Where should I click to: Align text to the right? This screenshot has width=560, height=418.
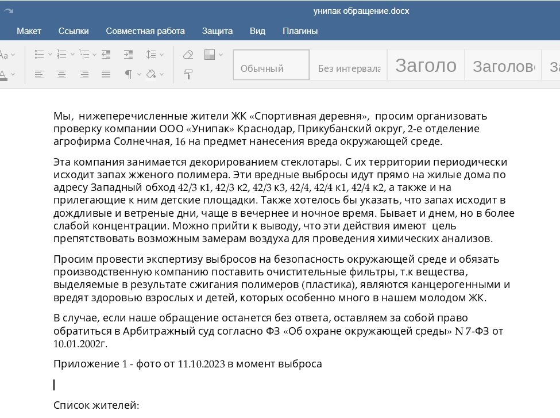coord(84,74)
